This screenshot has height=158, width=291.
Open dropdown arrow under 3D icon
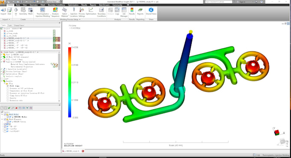(x=16, y=15)
